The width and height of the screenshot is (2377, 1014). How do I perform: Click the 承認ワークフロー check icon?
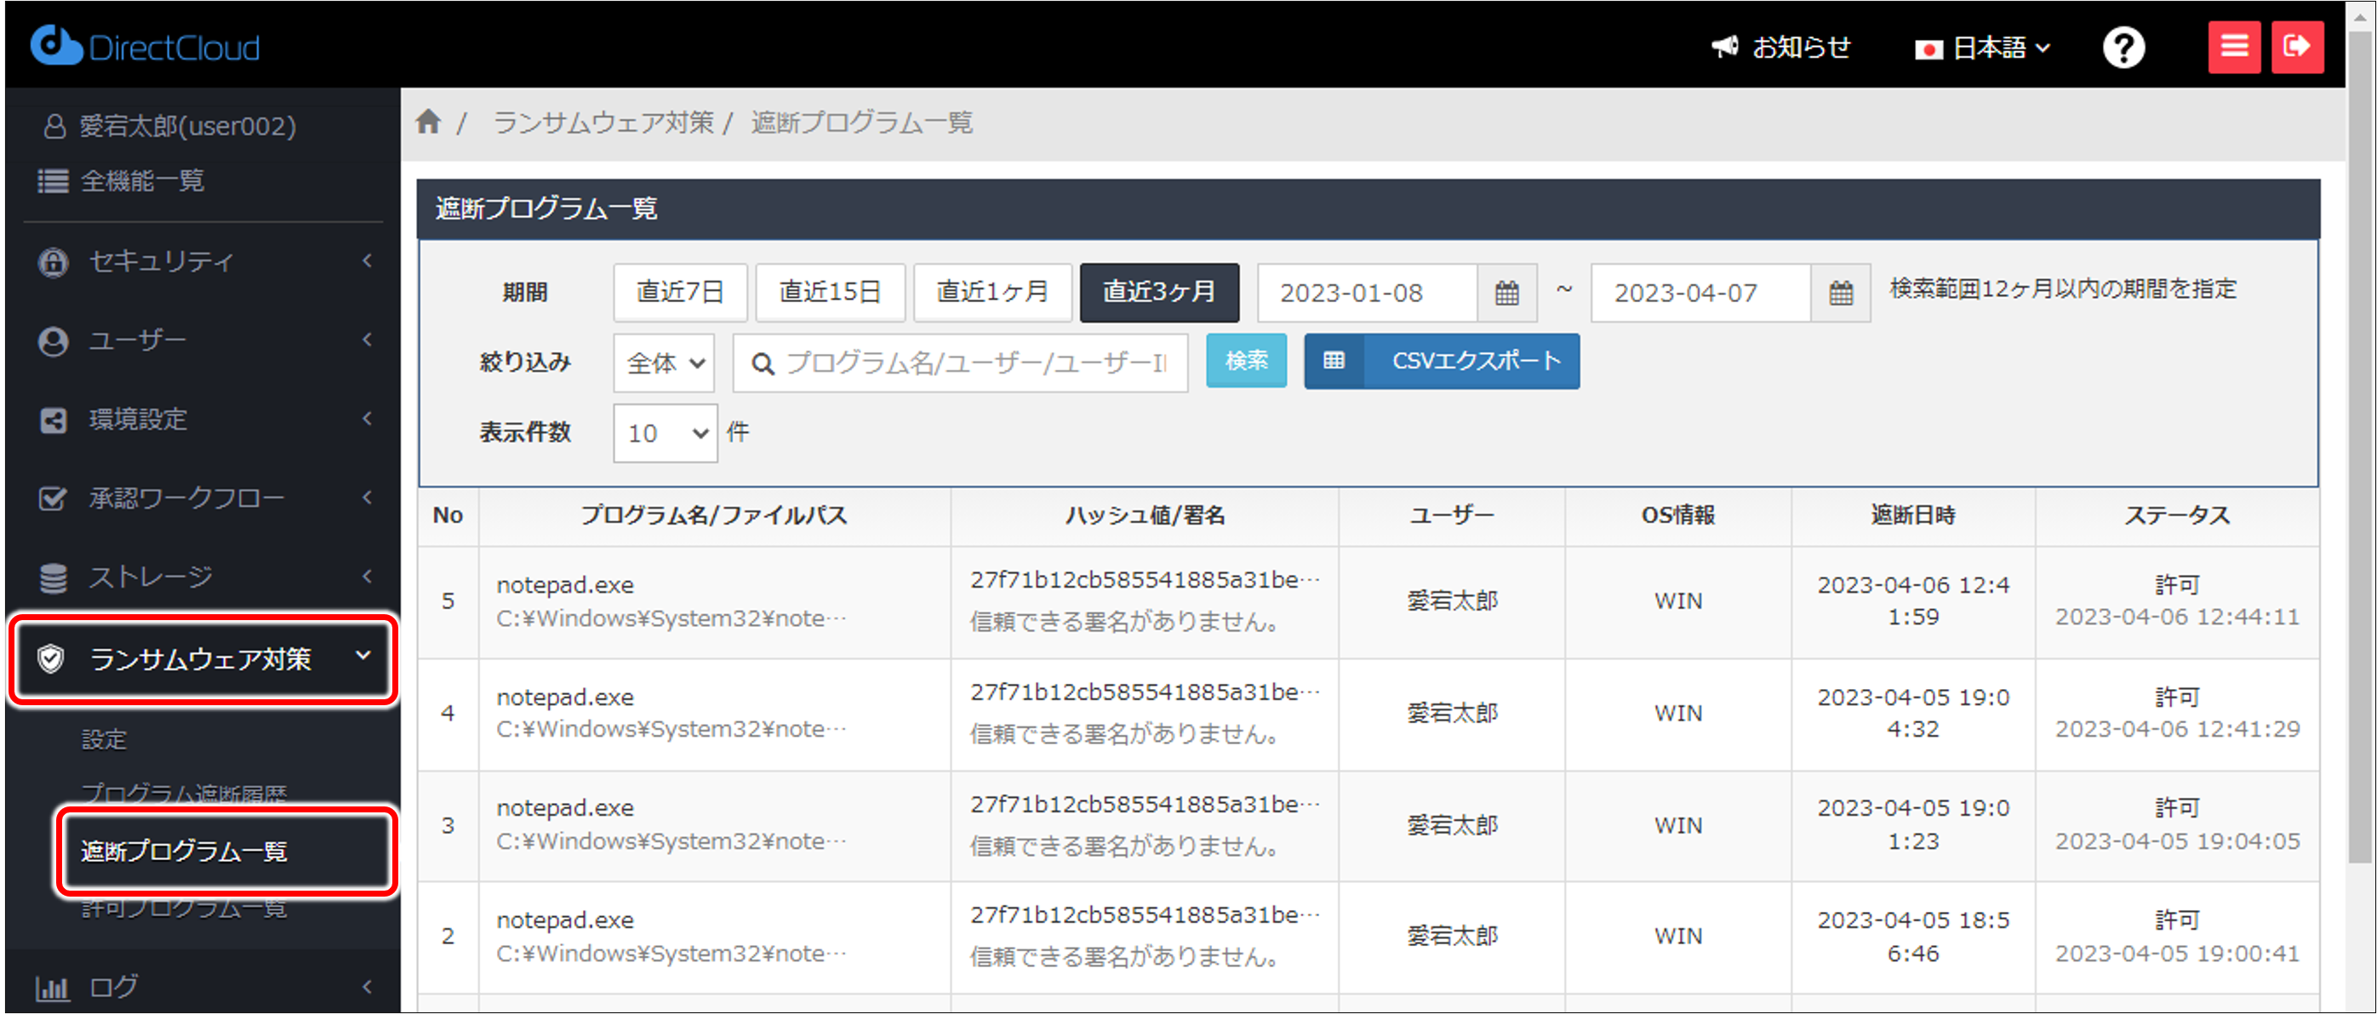pyautogui.click(x=53, y=498)
